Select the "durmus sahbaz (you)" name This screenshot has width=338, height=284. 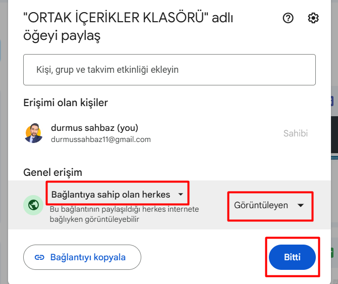(94, 128)
